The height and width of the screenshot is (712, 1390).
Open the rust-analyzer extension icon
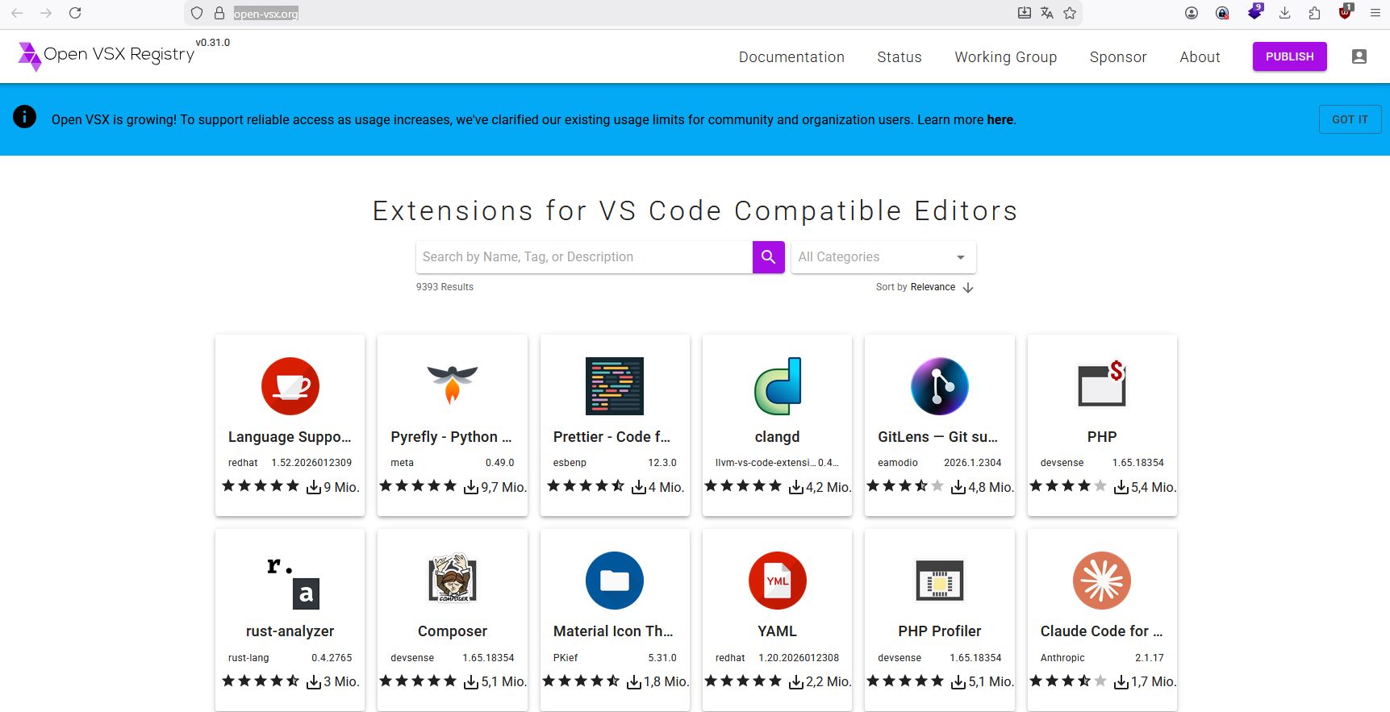290,581
